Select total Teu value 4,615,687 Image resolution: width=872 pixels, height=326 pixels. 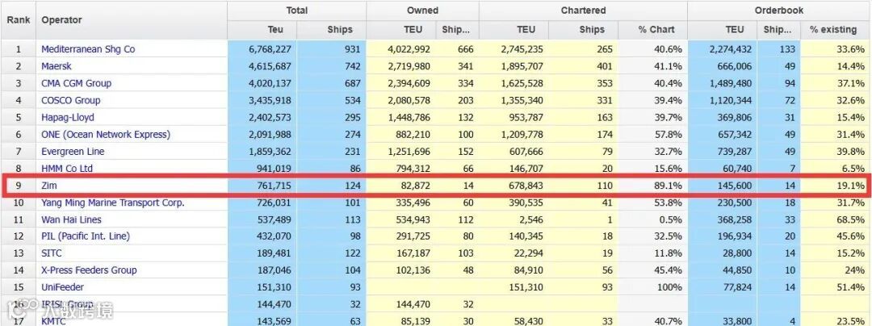(x=270, y=66)
